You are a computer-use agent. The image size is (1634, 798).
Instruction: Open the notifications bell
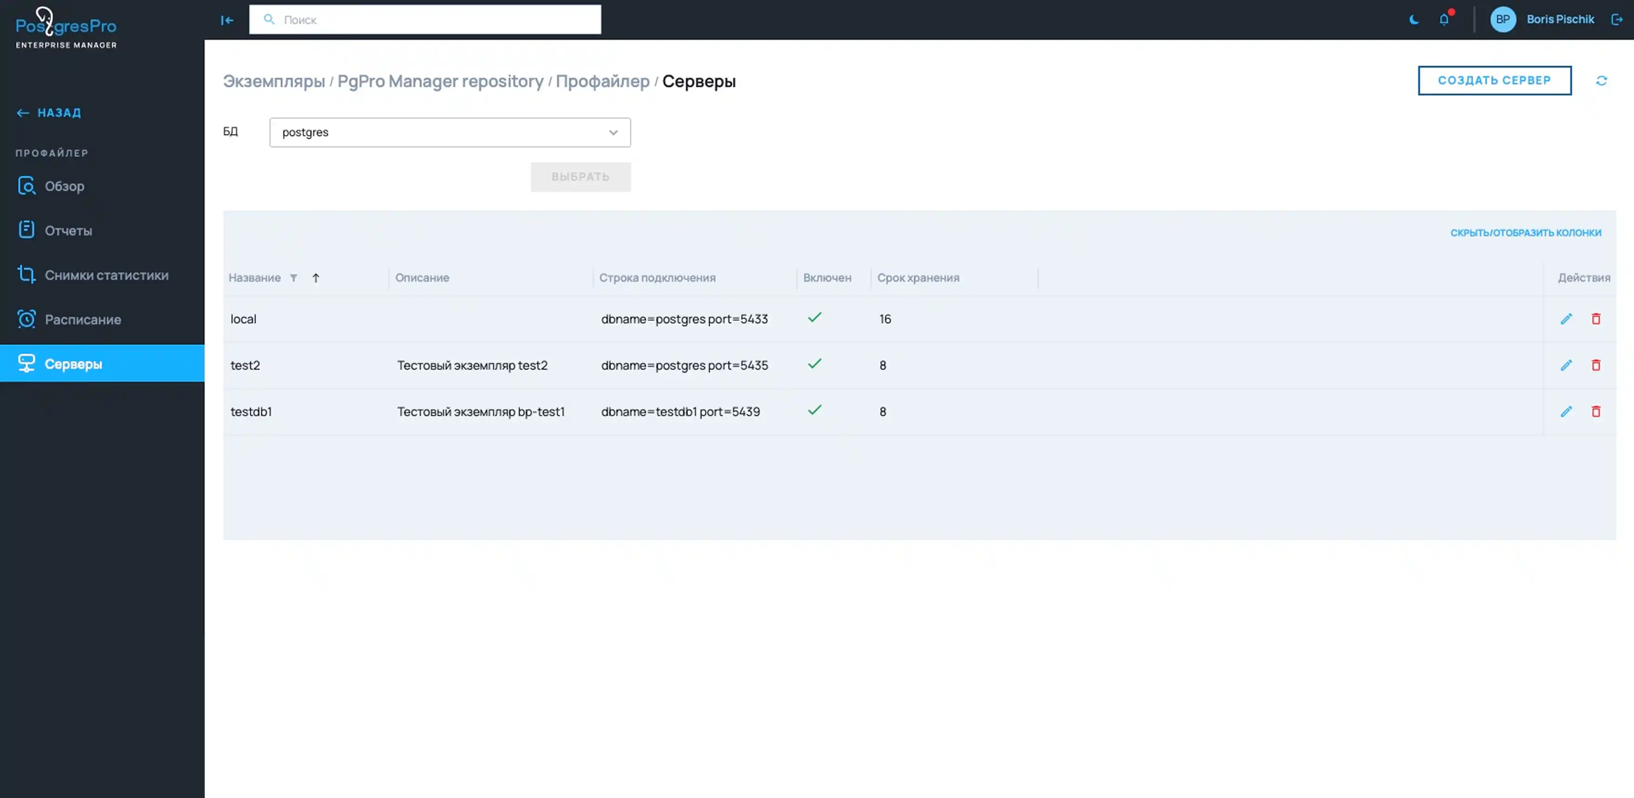pos(1444,19)
